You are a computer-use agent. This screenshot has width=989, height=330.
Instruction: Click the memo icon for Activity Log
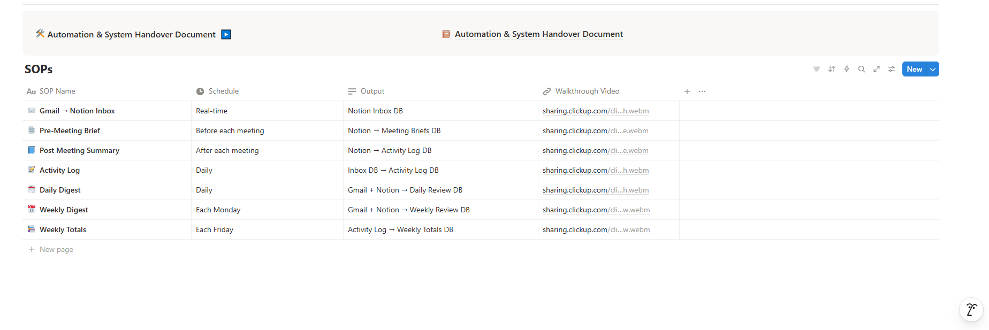coord(32,170)
